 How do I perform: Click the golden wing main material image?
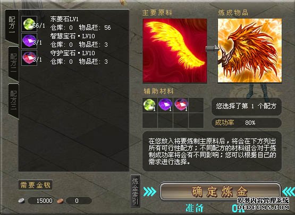click(x=175, y=51)
